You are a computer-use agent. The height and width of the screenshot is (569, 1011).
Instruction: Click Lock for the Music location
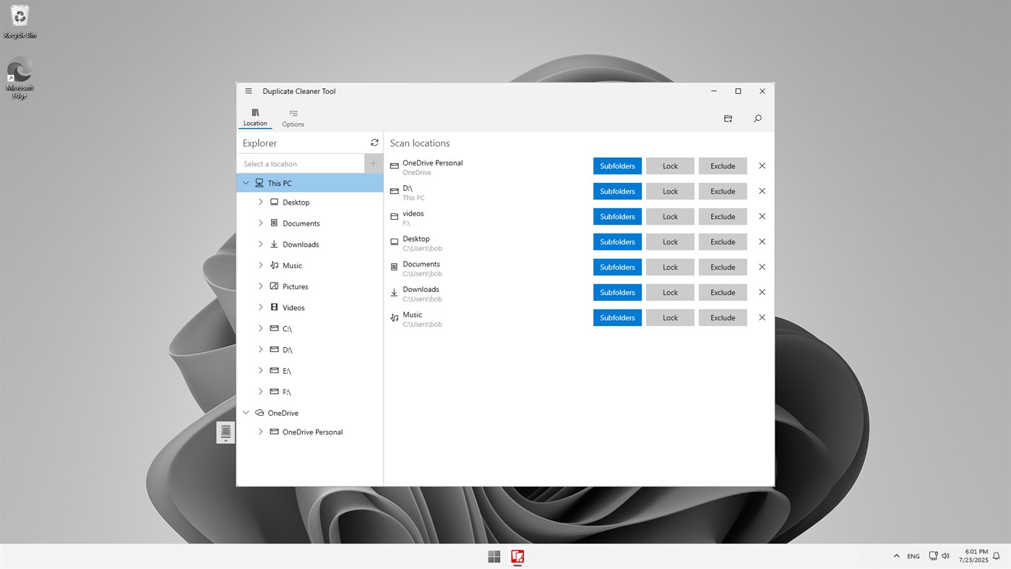pos(669,317)
